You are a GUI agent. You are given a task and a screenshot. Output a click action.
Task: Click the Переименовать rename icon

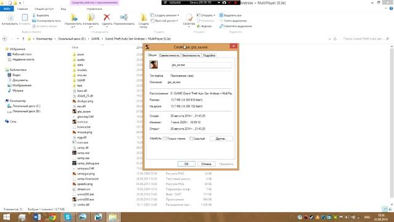pos(124,19)
